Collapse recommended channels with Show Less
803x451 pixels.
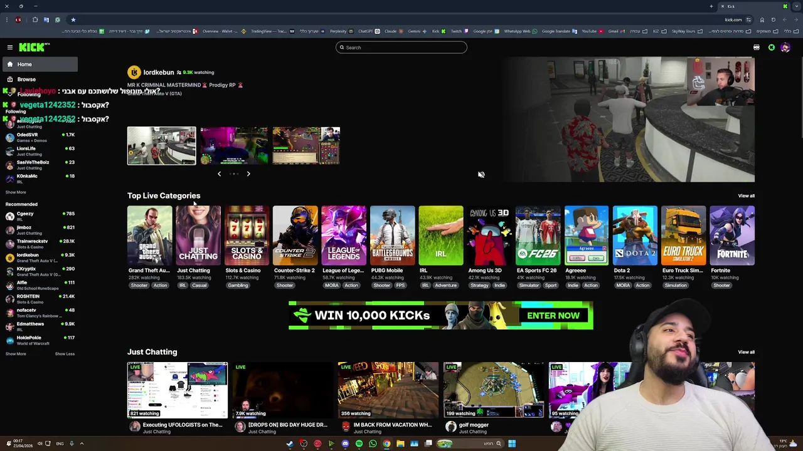[65, 354]
